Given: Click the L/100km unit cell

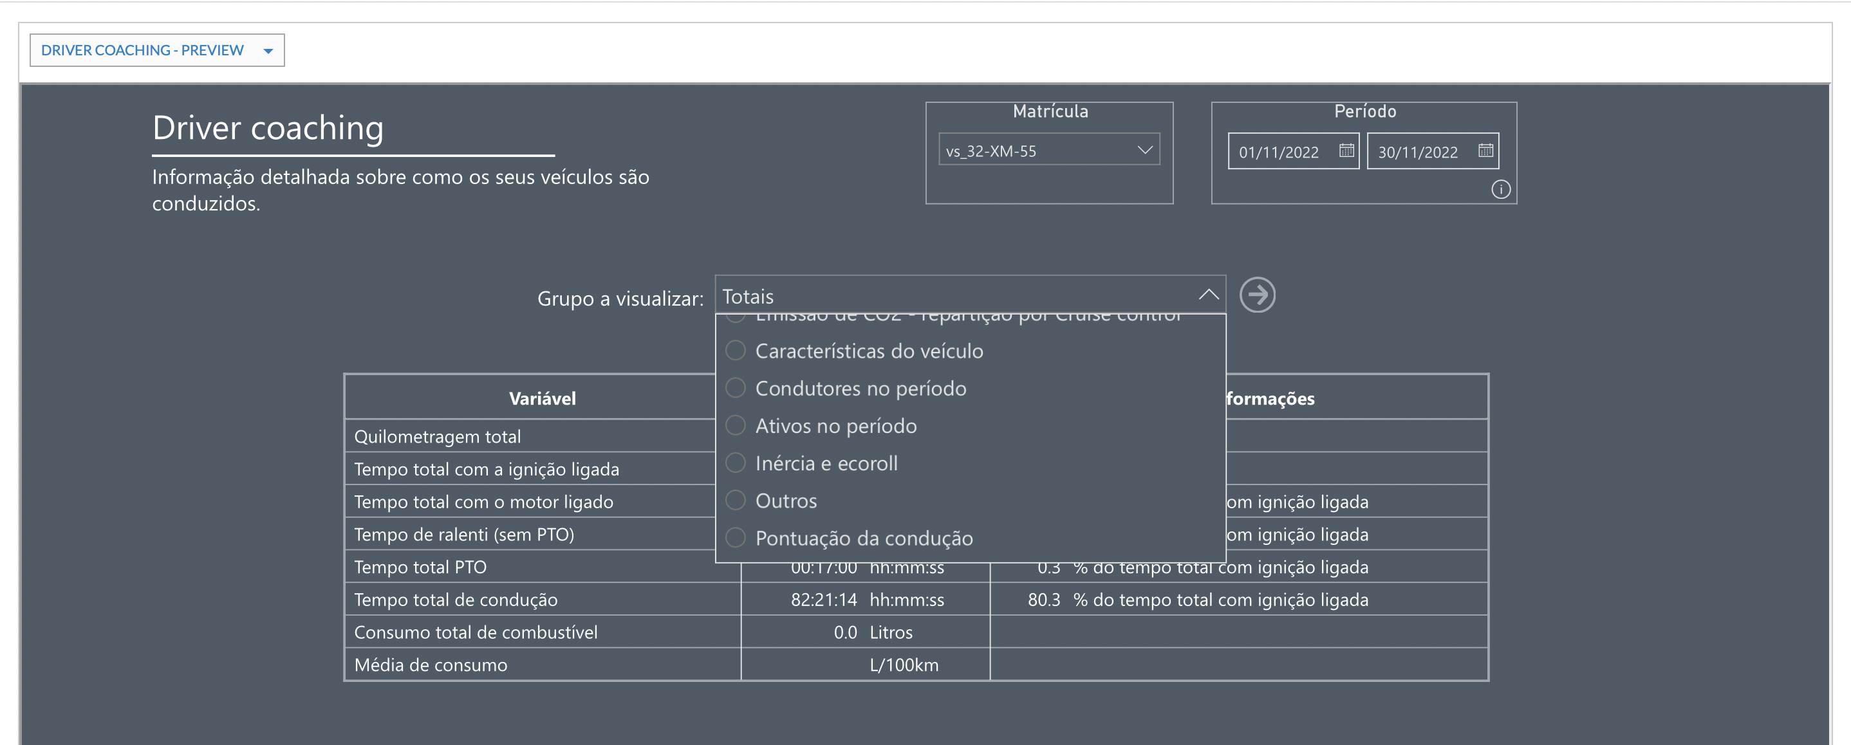Looking at the screenshot, I should (x=904, y=665).
